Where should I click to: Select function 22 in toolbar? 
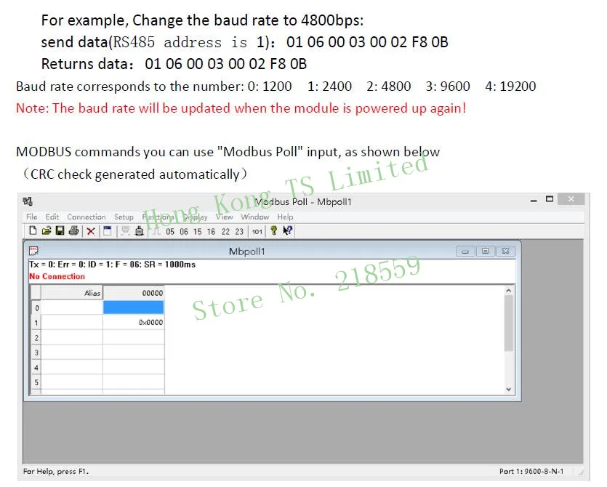tap(225, 231)
